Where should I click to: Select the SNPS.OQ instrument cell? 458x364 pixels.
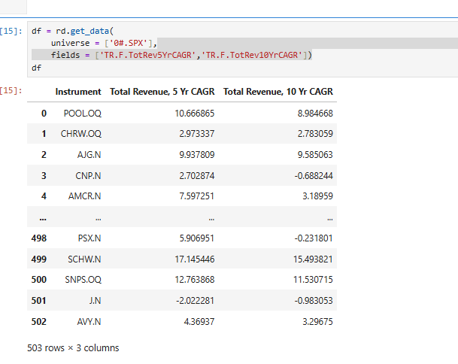click(83, 280)
